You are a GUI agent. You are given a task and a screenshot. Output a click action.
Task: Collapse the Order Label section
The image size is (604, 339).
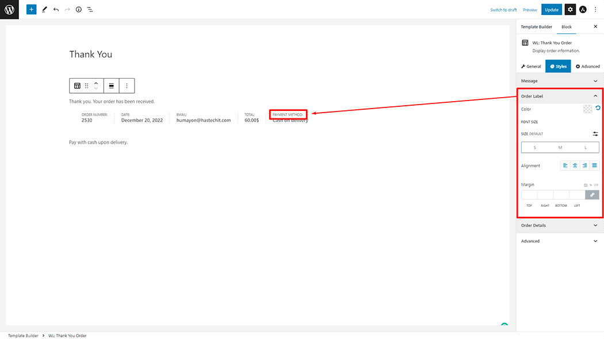tap(595, 96)
